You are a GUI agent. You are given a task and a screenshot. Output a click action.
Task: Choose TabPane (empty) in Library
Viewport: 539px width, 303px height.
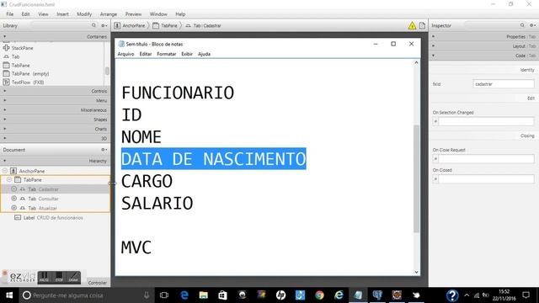point(30,74)
